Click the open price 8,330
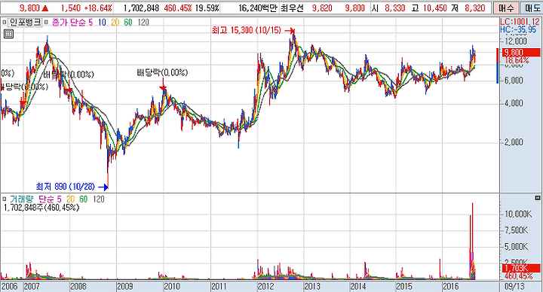This screenshot has width=543, height=292. [x=394, y=8]
